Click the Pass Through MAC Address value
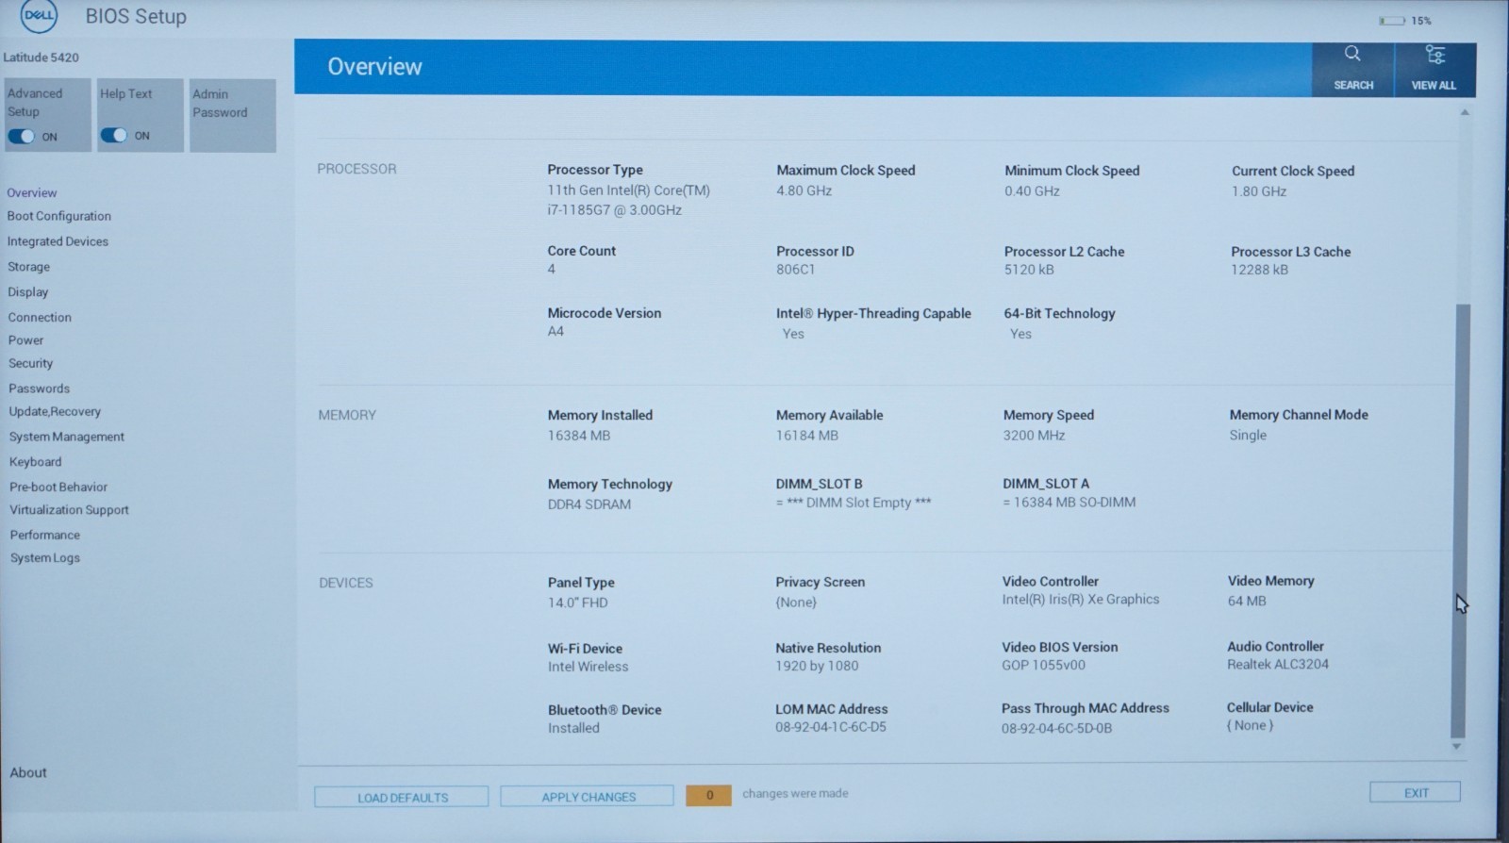1509x843 pixels. coord(1057,728)
